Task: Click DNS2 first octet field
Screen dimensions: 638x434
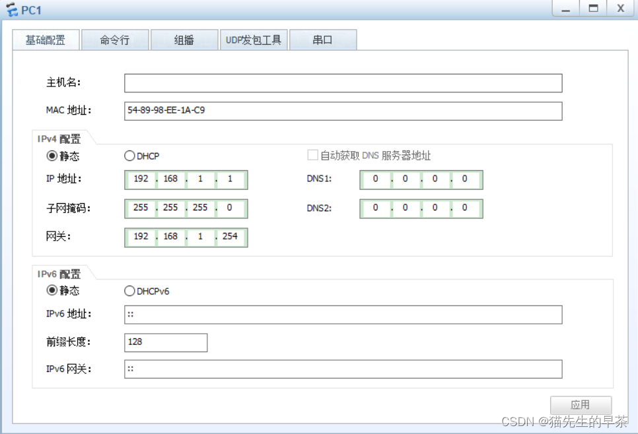Action: point(376,208)
